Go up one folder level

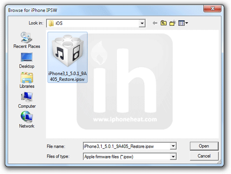click(164, 23)
